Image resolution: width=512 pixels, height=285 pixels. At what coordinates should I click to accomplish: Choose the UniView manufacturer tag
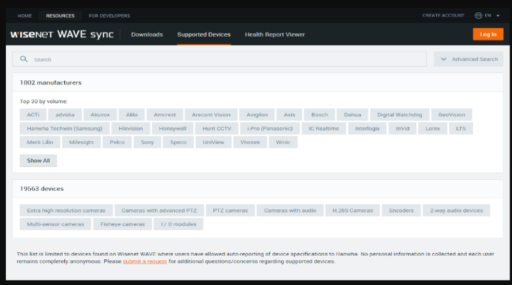tap(213, 142)
